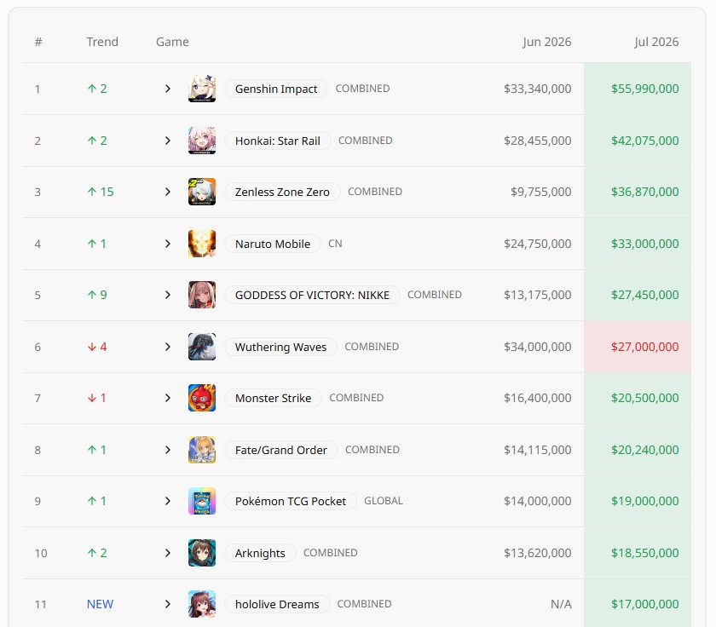716x627 pixels.
Task: Click the GLOBAL tag for Pokémon TCG Pocket
Action: 383,501
